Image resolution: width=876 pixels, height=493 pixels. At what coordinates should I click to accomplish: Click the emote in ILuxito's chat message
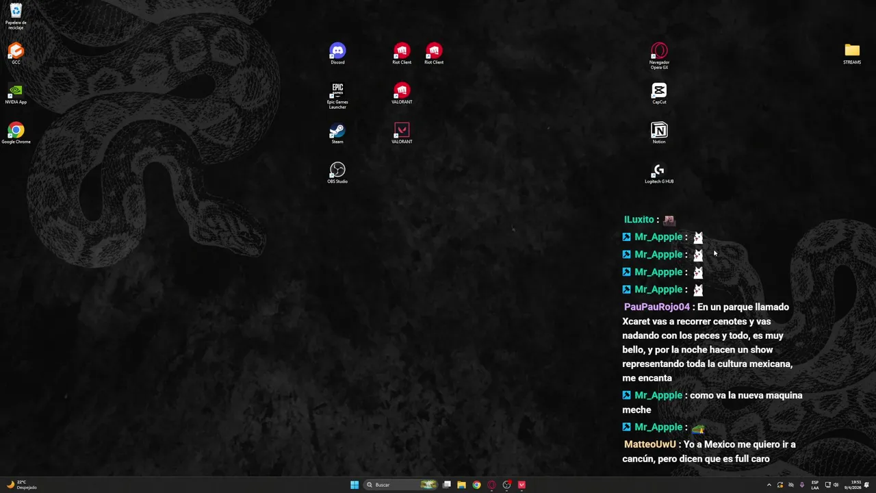669,220
